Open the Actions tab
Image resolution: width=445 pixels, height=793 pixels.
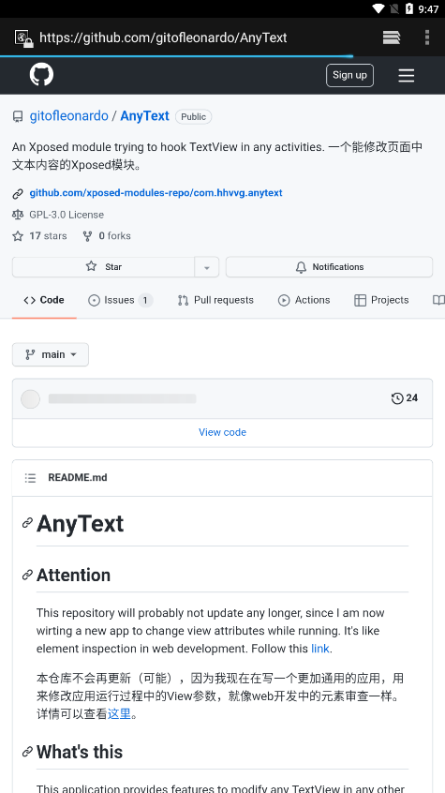coord(304,300)
